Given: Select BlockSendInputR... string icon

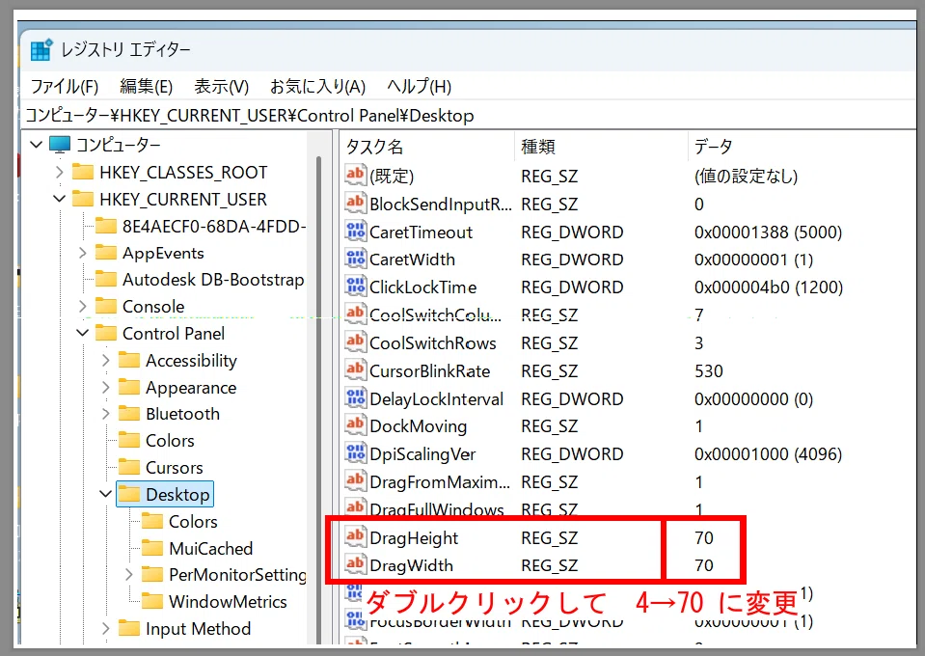Looking at the screenshot, I should pos(355,203).
